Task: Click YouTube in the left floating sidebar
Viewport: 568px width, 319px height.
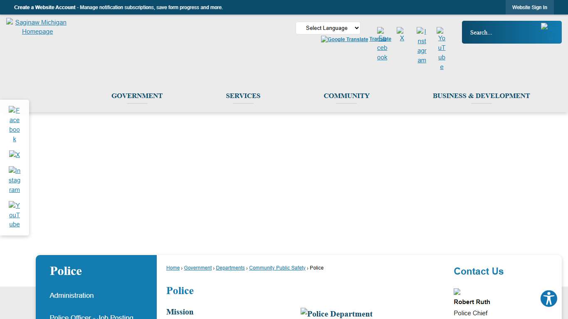Action: coord(15,215)
